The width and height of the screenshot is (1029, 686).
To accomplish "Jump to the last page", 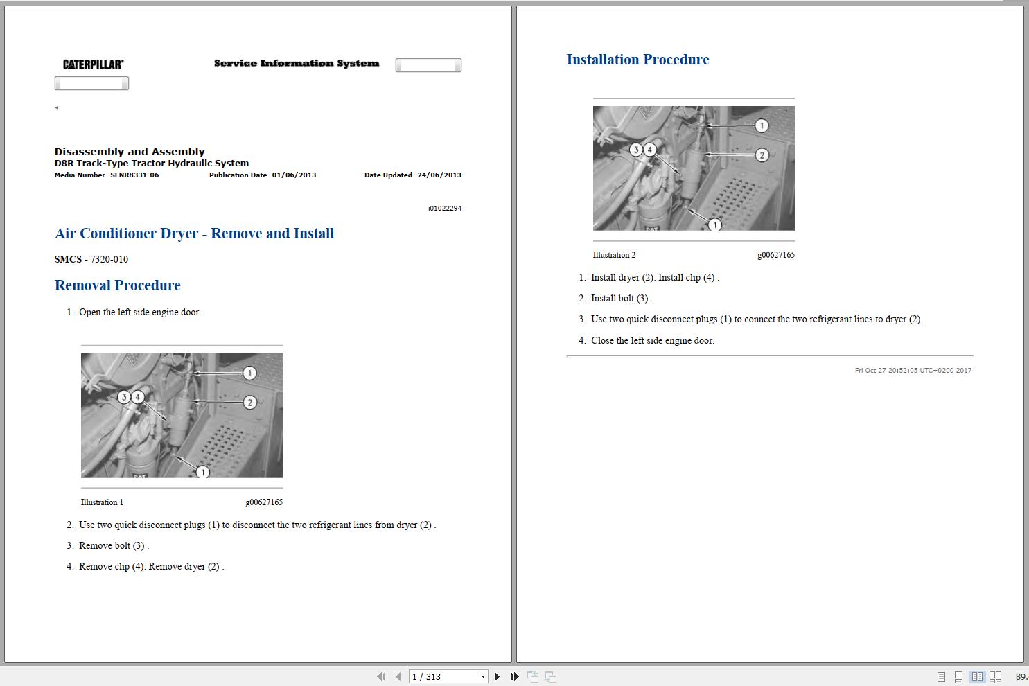I will tap(514, 676).
